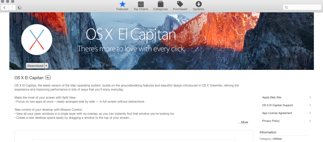This screenshot has width=323, height=142.
Task: Click the chevron beside App License Agreement
Action: coord(310,113)
